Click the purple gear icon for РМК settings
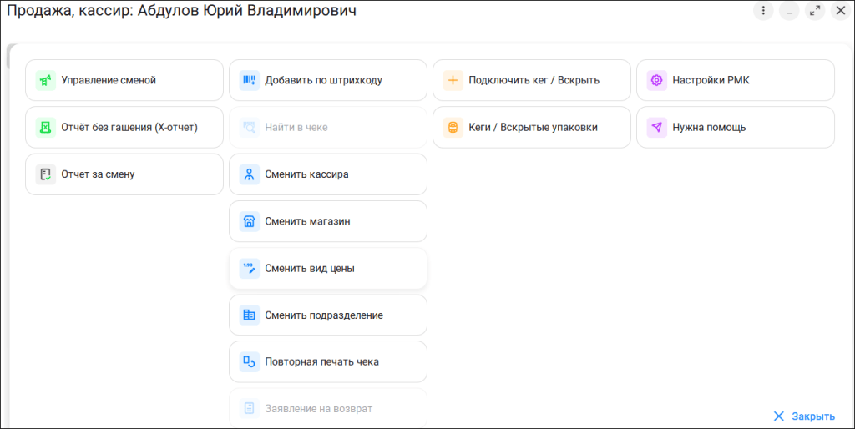 click(656, 81)
